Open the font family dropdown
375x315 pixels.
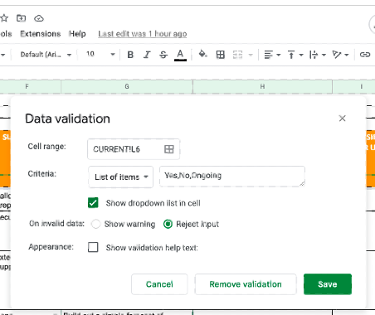46,55
